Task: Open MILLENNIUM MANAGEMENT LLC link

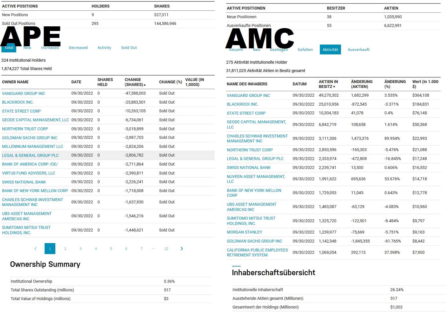Action: (x=32, y=146)
